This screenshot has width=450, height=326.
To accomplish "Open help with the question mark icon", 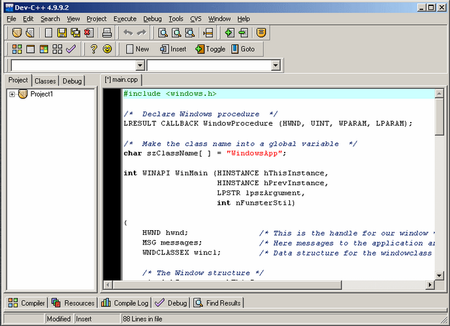I will (93, 50).
